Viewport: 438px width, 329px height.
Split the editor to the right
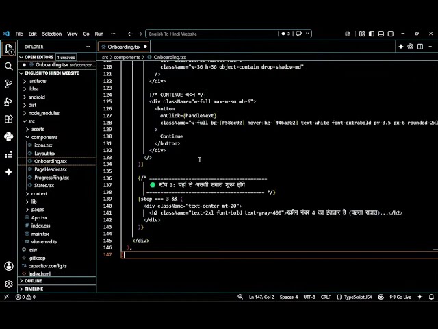pos(420,47)
